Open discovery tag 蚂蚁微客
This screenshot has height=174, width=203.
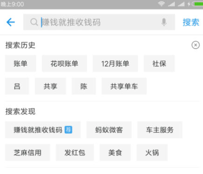coord(109,130)
